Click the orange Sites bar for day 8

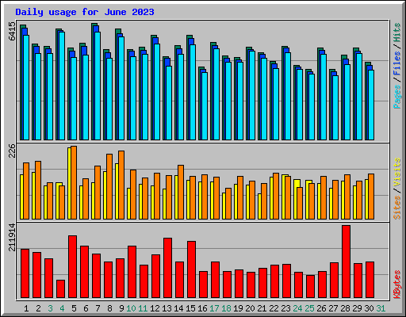pos(109,186)
